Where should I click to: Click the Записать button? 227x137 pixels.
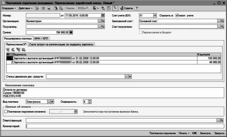[x=205, y=133]
